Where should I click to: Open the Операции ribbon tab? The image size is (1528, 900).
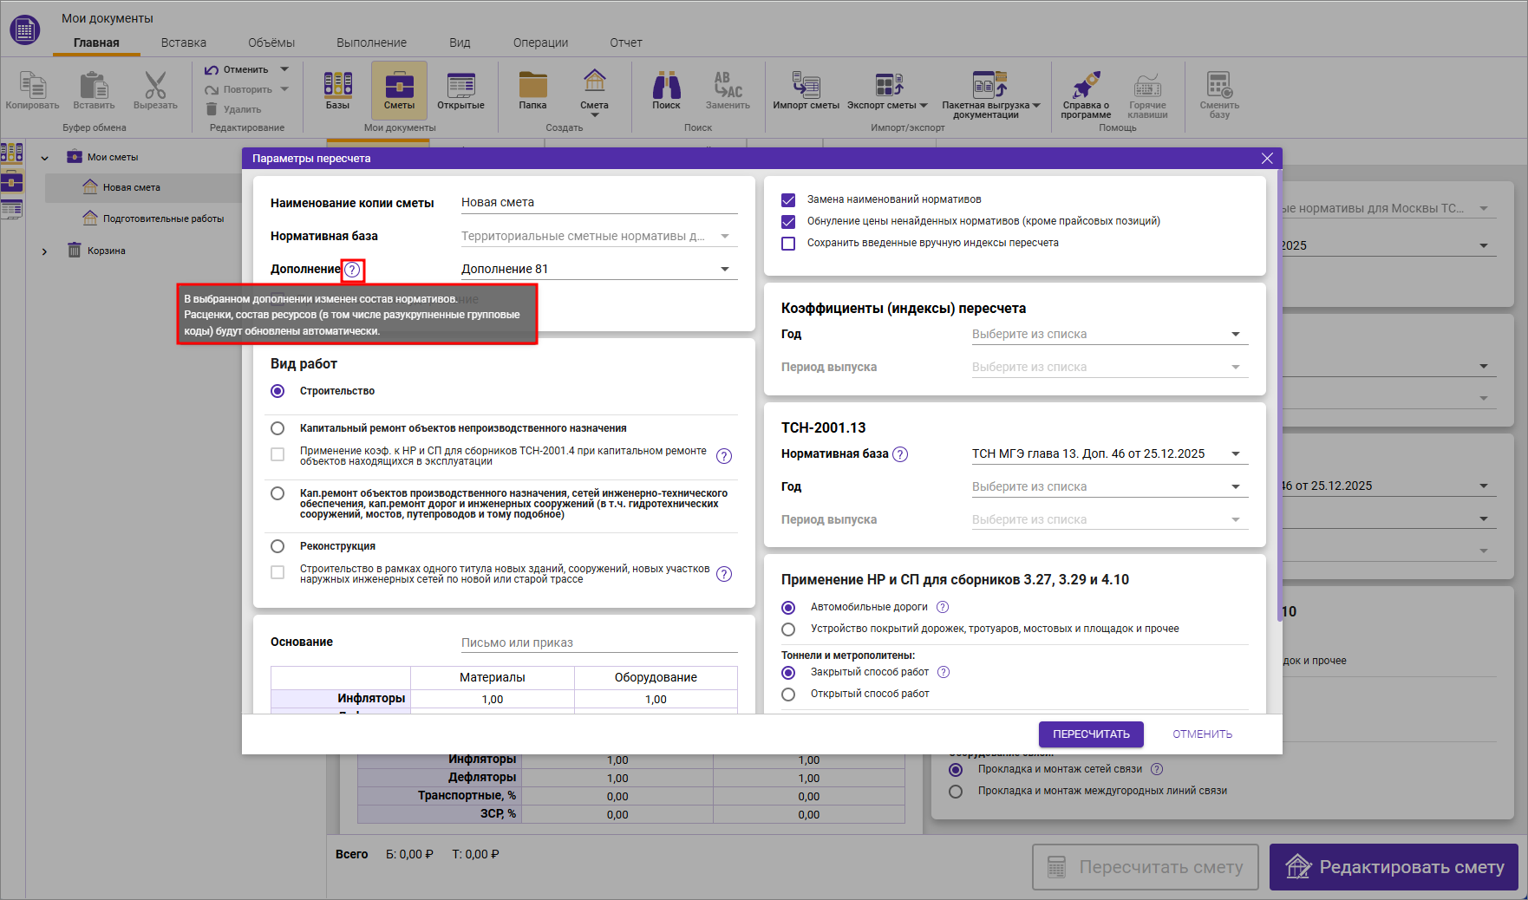point(540,42)
